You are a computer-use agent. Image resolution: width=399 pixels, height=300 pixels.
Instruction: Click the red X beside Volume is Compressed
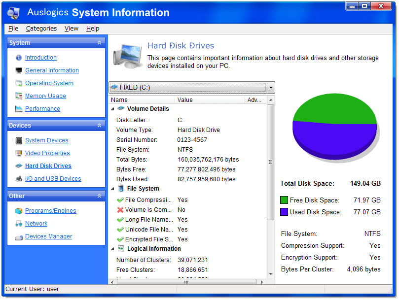point(120,210)
